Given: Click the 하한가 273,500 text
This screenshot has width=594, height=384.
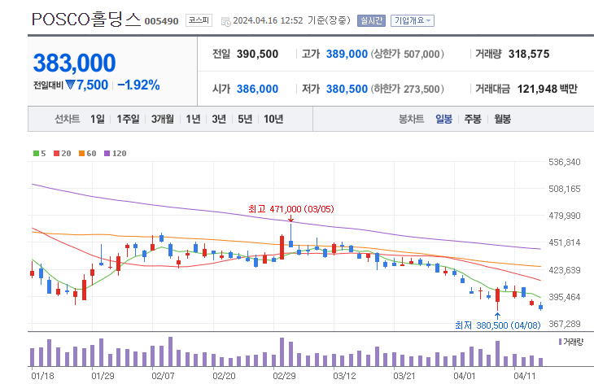Looking at the screenshot, I should 407,89.
